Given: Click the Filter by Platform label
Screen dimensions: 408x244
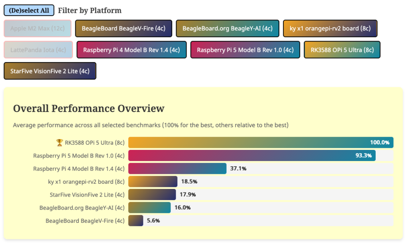Looking at the screenshot, I should coord(90,10).
